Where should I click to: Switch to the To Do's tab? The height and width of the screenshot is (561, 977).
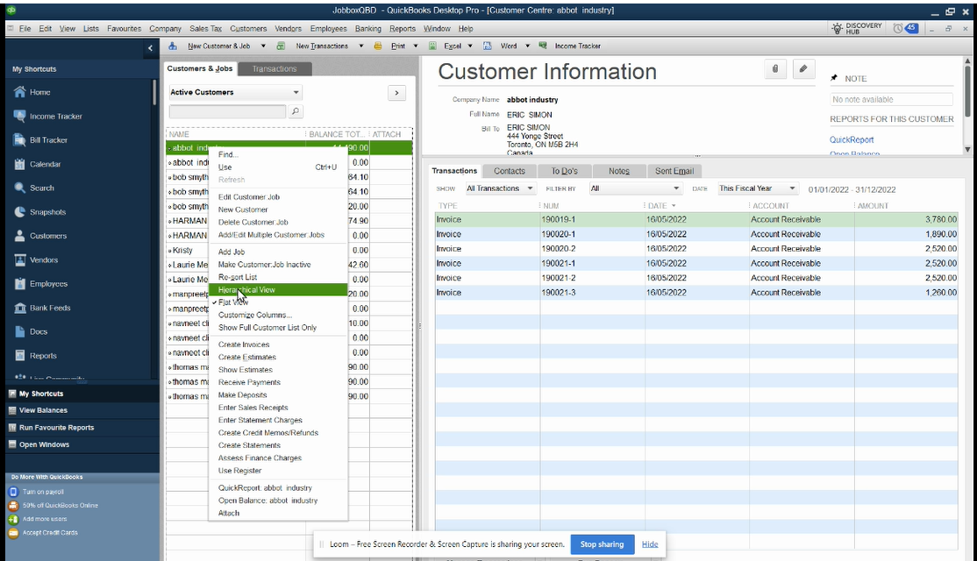pos(564,171)
